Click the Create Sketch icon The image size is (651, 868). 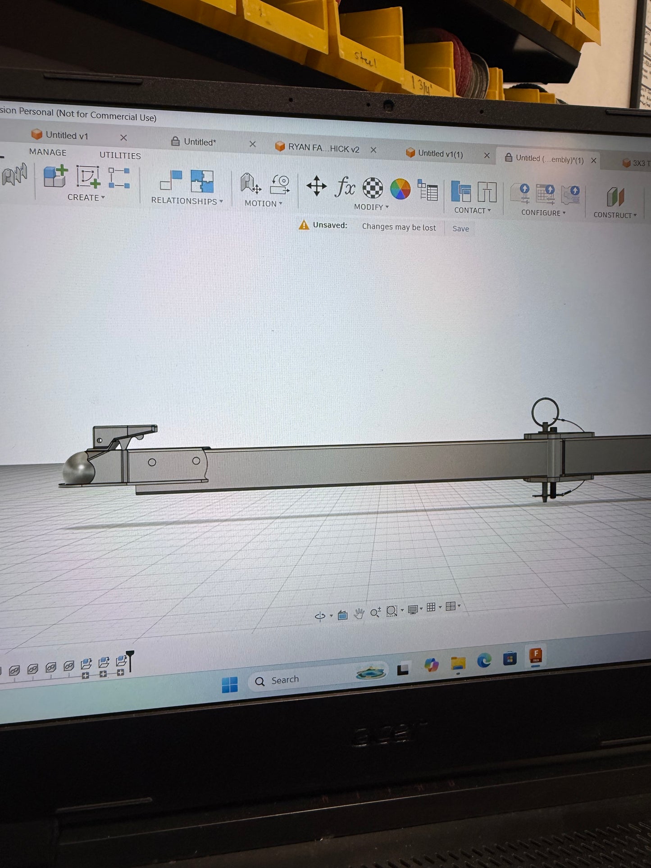88,177
